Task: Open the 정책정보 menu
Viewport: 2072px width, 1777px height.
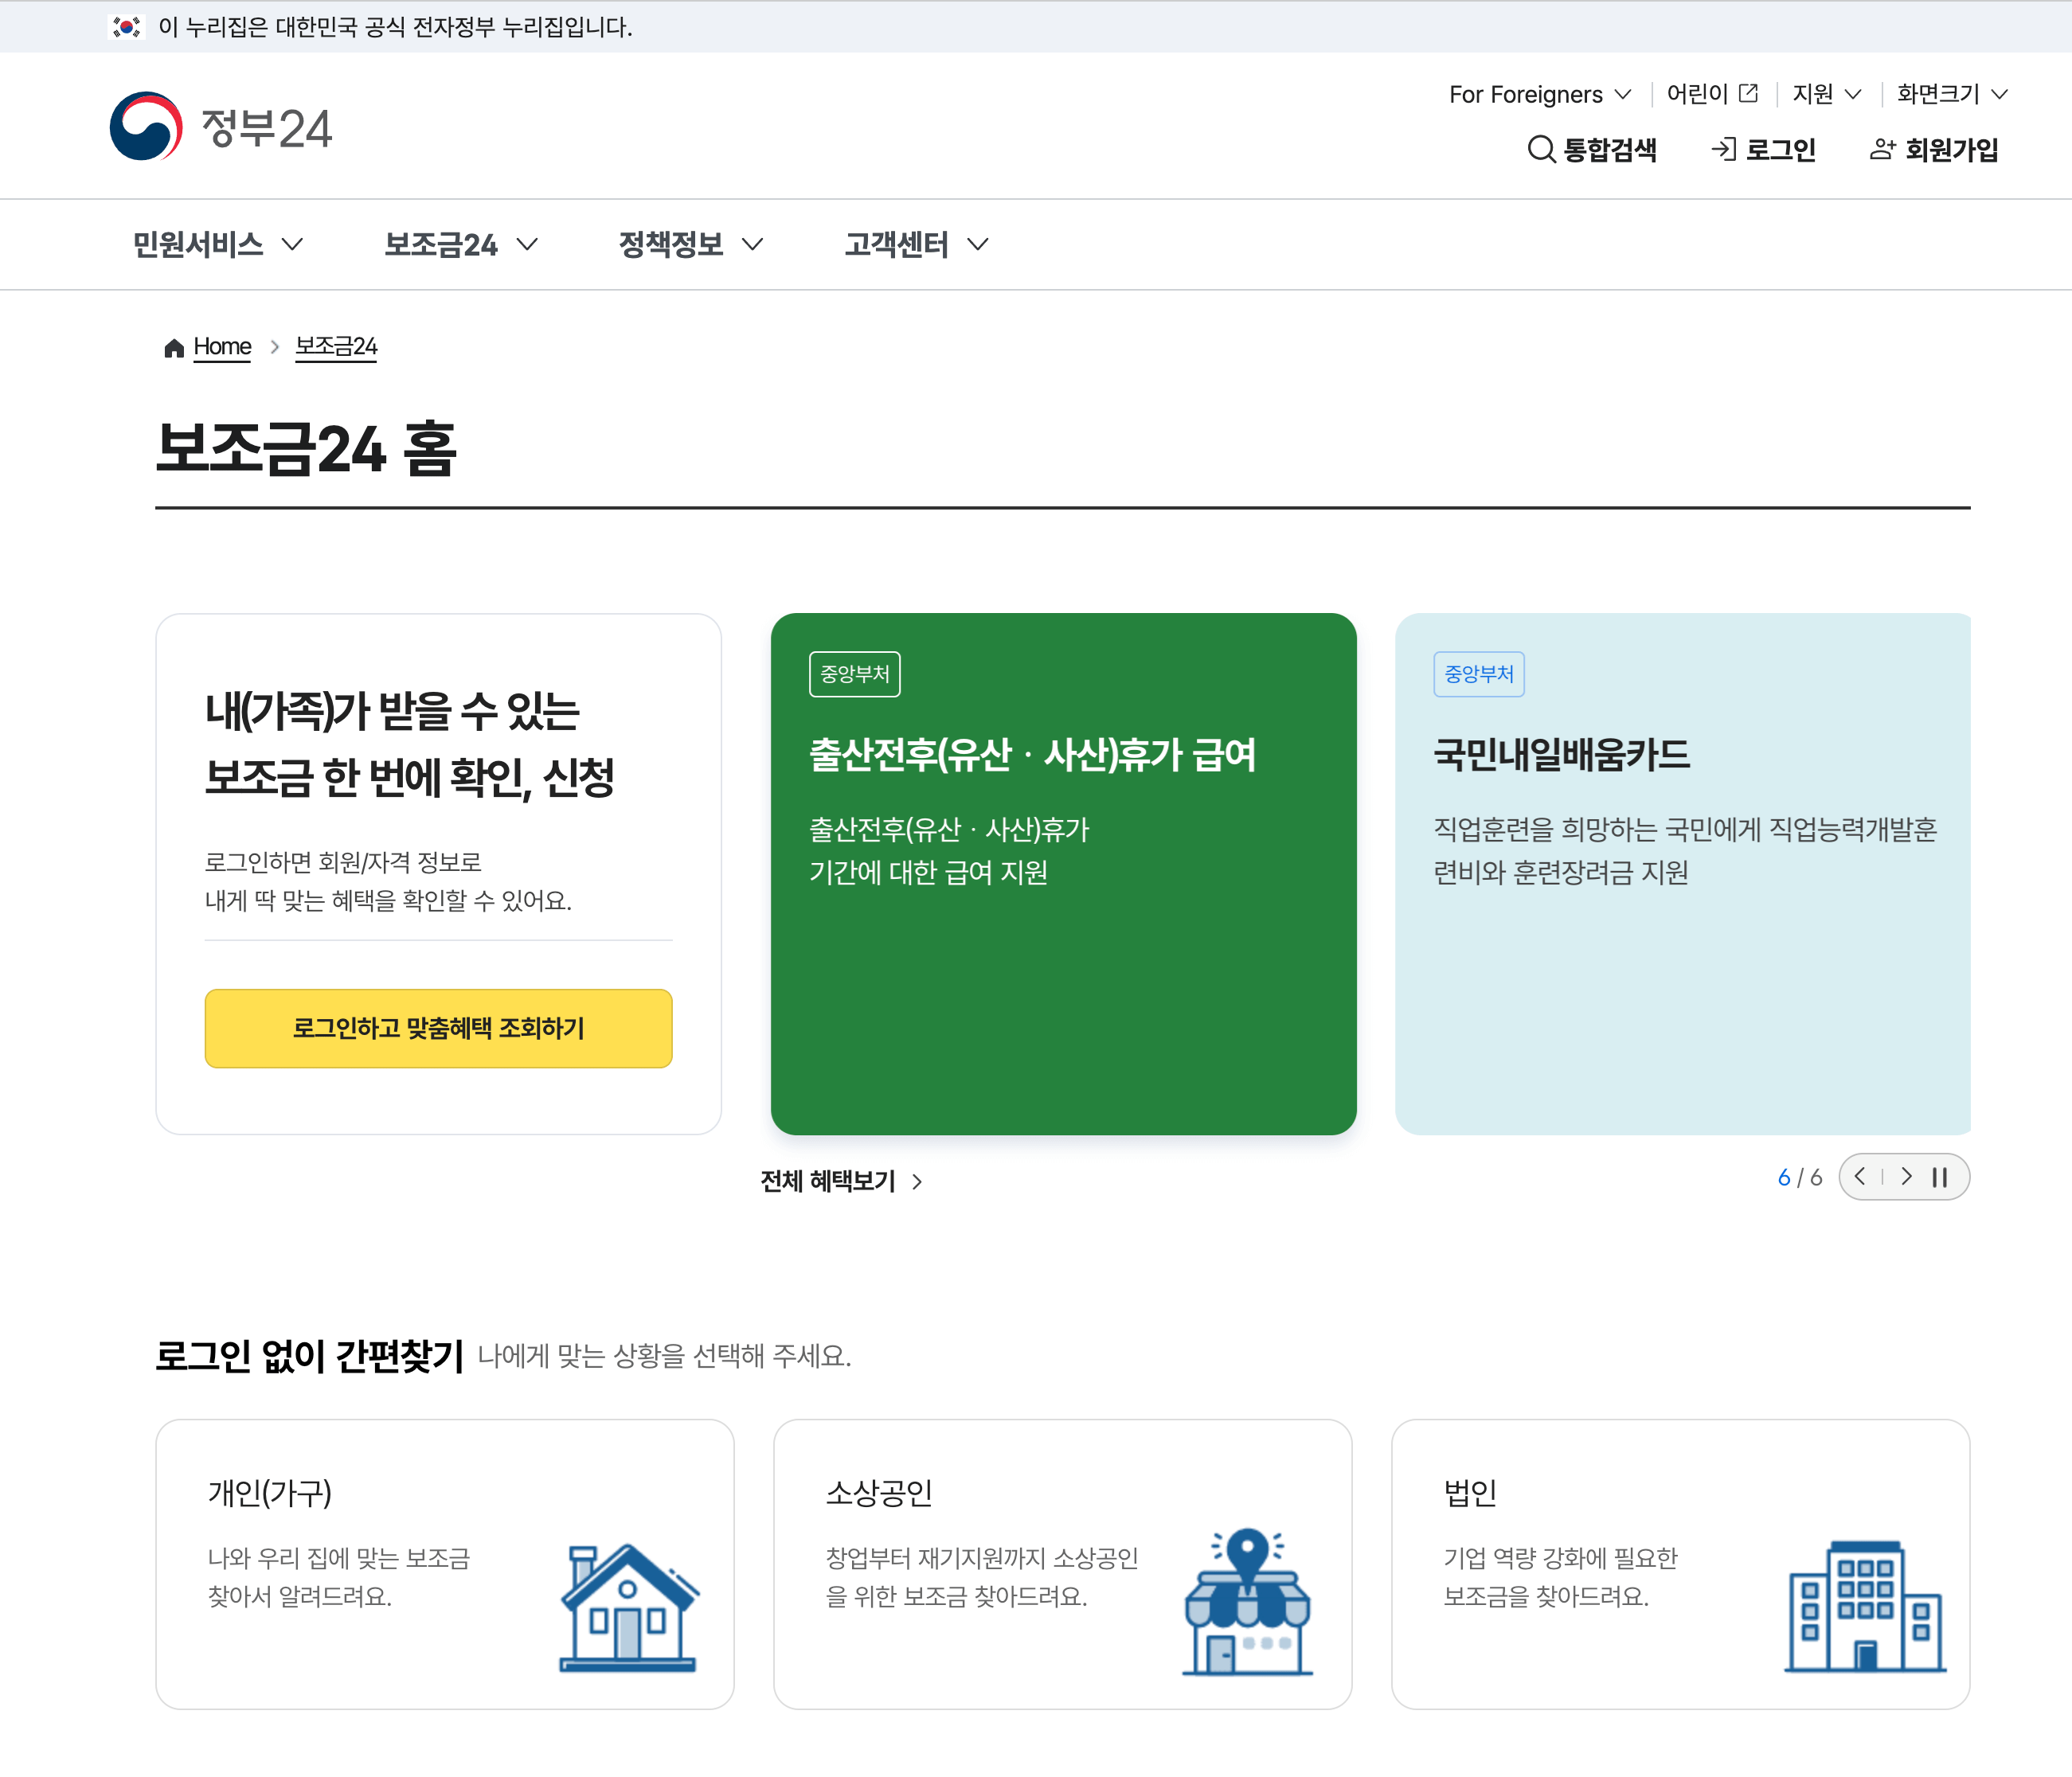Action: pyautogui.click(x=690, y=244)
